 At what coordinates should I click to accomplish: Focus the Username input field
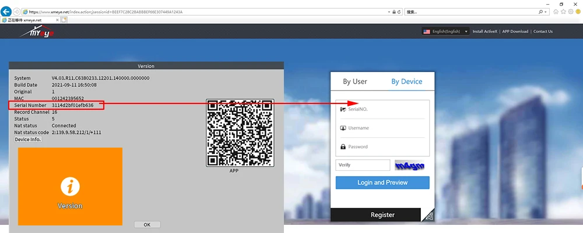tap(382, 128)
